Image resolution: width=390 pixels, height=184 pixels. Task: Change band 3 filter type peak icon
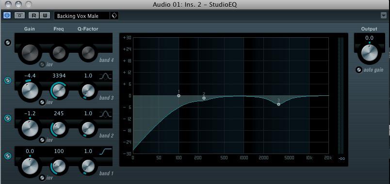click(105, 77)
